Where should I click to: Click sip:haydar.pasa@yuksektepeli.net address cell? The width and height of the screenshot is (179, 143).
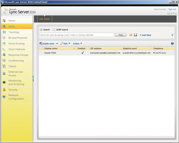[x=105, y=53]
